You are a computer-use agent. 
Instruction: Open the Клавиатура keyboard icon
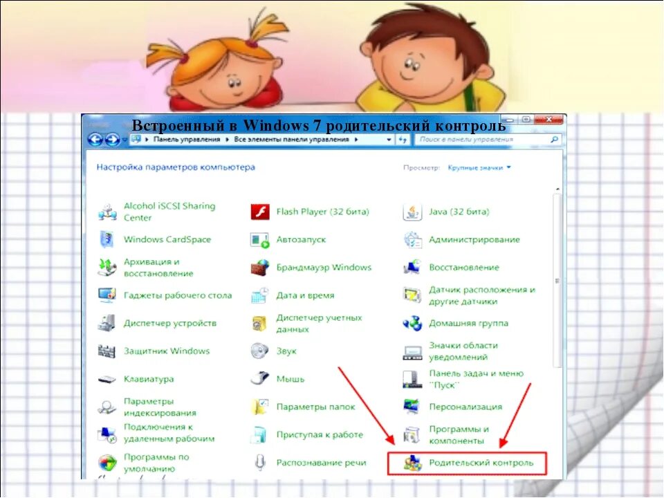point(107,380)
